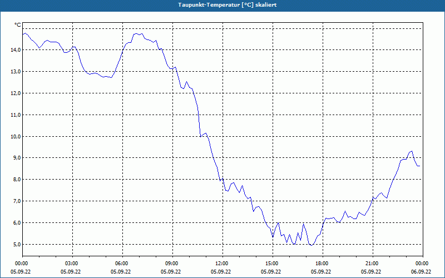Click the 13,0 y-axis value
Screen dimensions: 445x278
click(16, 72)
